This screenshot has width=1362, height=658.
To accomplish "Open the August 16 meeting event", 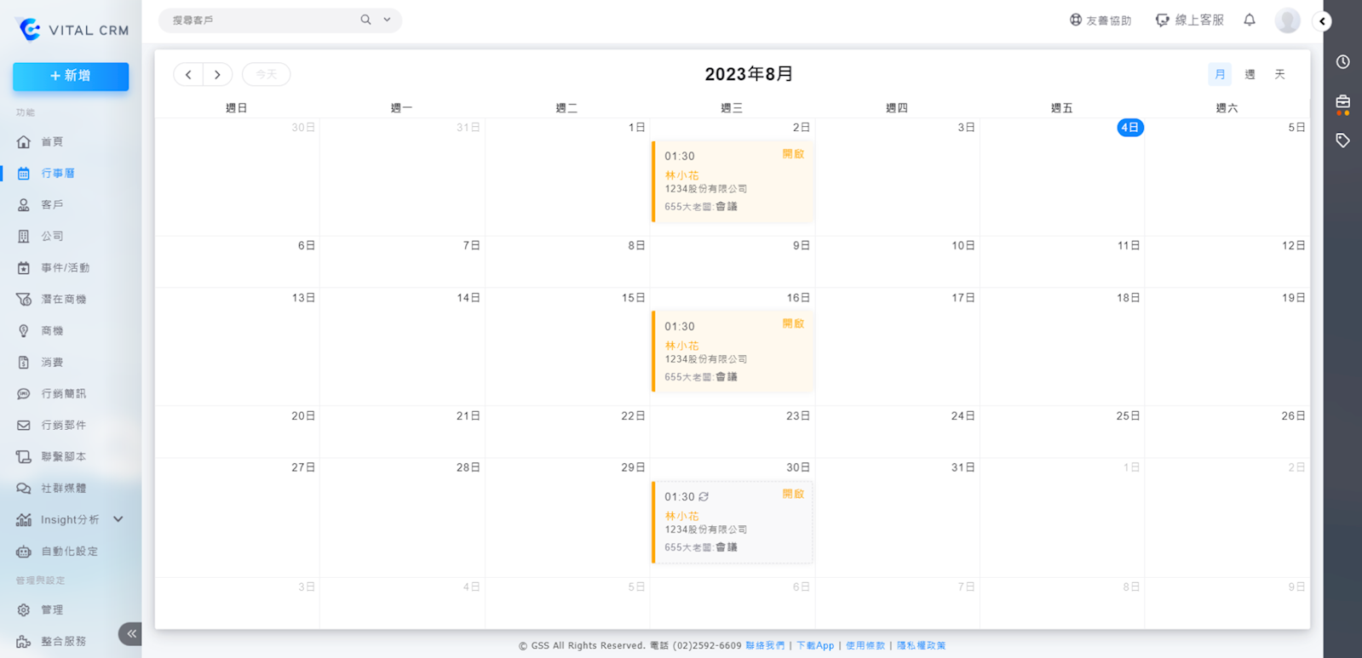I will 732,351.
